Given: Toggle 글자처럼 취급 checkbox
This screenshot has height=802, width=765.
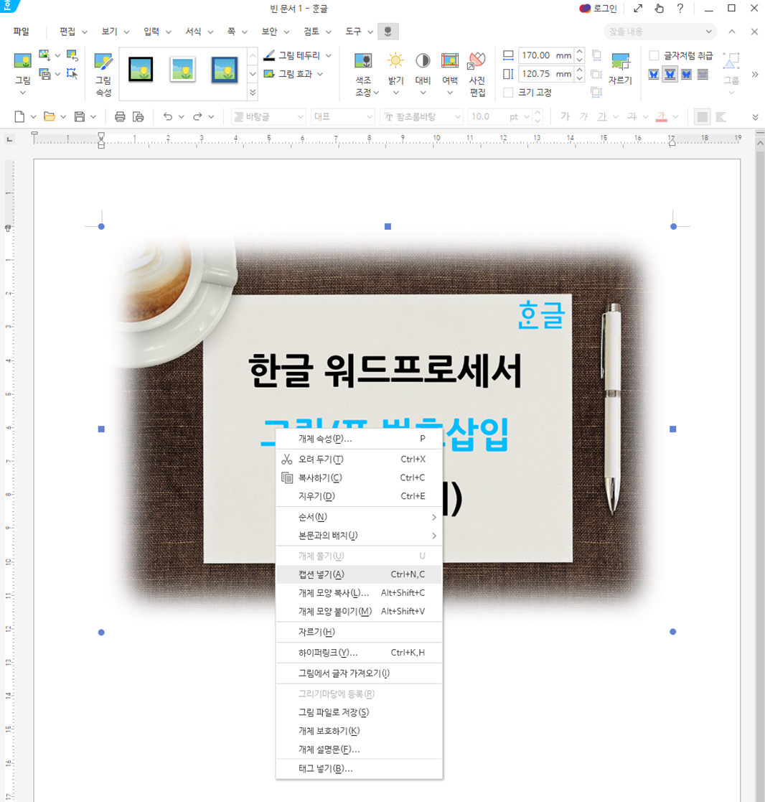Looking at the screenshot, I should [x=654, y=55].
